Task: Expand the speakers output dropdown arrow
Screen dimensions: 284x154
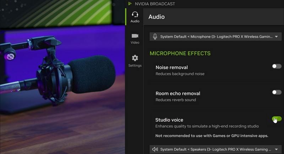Action: (x=276, y=149)
